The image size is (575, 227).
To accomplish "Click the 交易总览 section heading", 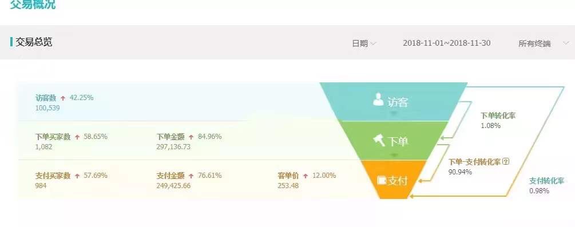I will click(x=33, y=42).
